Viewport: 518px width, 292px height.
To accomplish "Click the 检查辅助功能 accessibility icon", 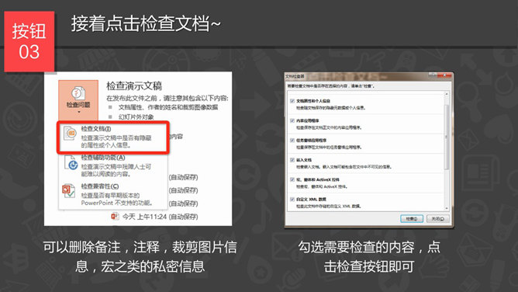I will click(71, 162).
